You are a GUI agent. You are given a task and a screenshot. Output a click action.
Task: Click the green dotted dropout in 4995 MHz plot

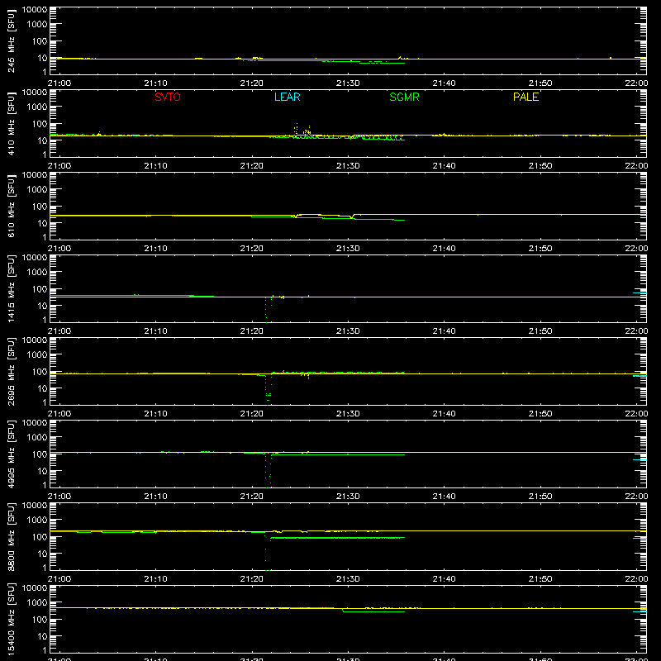coord(268,470)
